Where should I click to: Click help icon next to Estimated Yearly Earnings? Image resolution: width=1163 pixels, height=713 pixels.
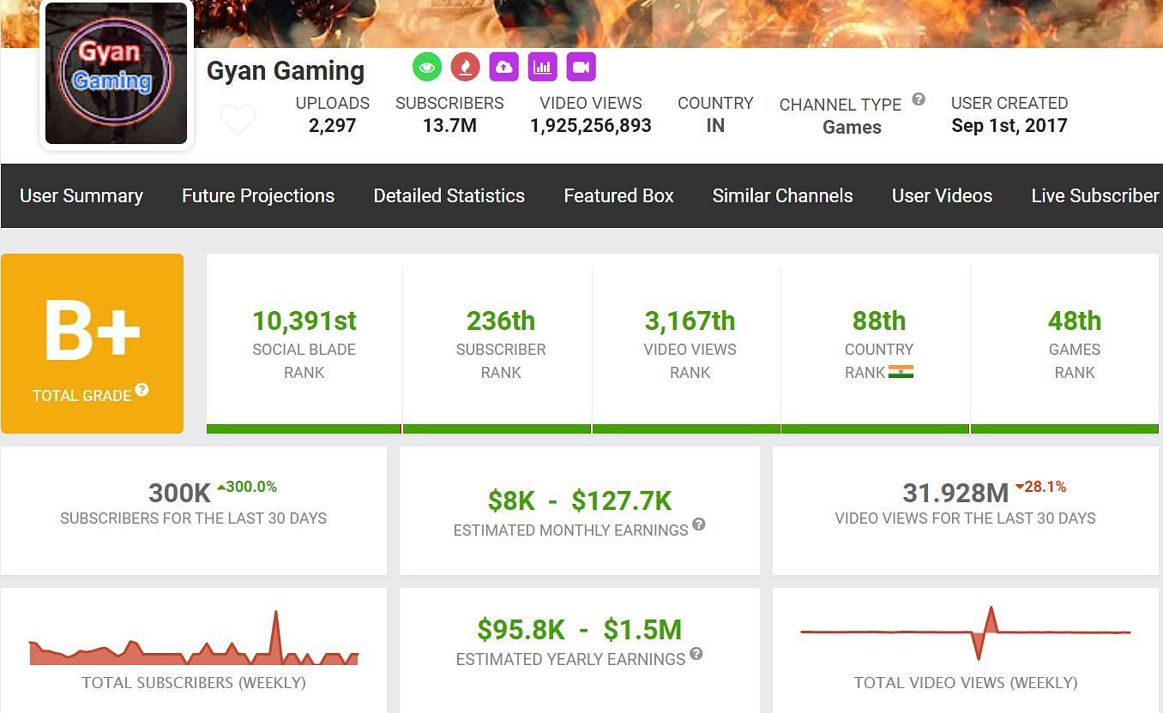696,654
